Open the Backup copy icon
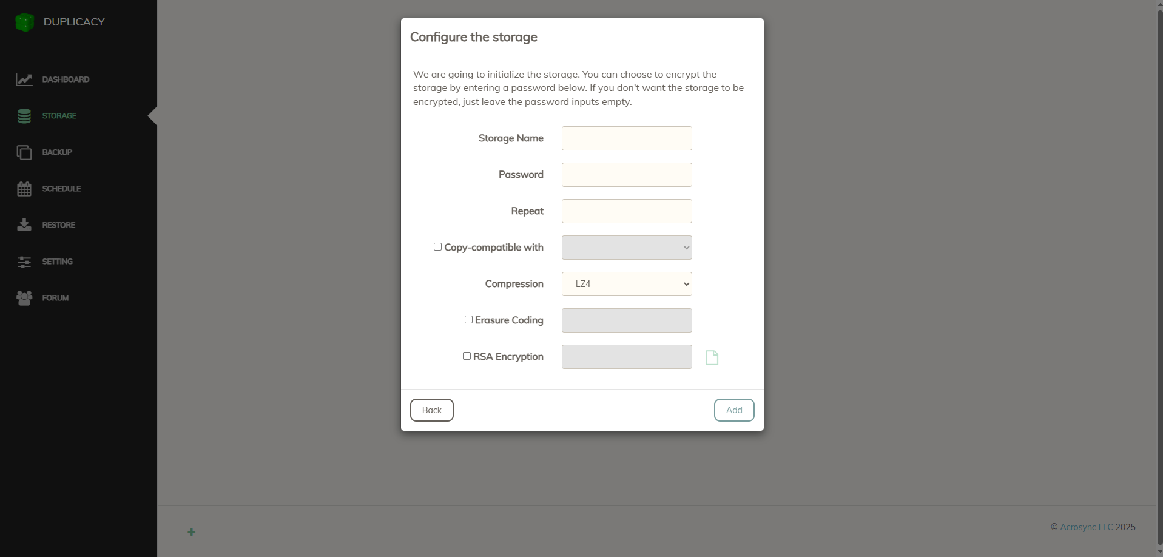1163x557 pixels. (24, 152)
